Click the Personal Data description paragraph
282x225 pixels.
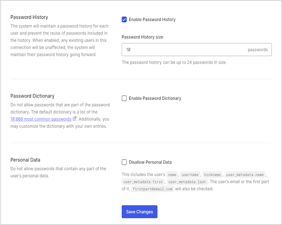pos(58,172)
